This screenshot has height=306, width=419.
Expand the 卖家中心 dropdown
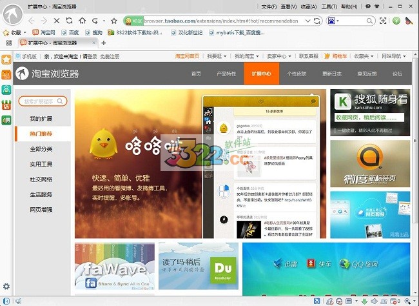[289, 56]
